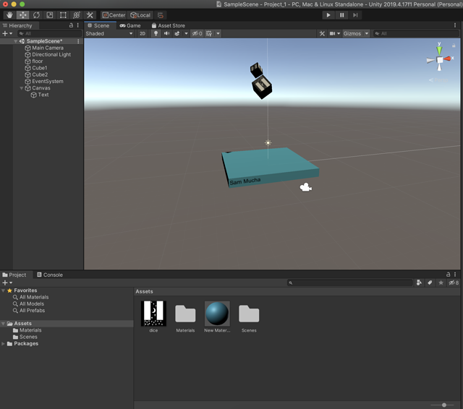Switch to the Asset Store tab
This screenshot has width=463, height=409.
coord(169,26)
